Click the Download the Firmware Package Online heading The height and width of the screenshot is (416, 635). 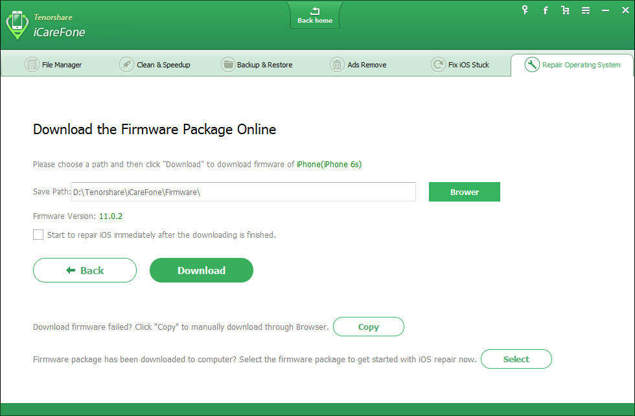[154, 129]
